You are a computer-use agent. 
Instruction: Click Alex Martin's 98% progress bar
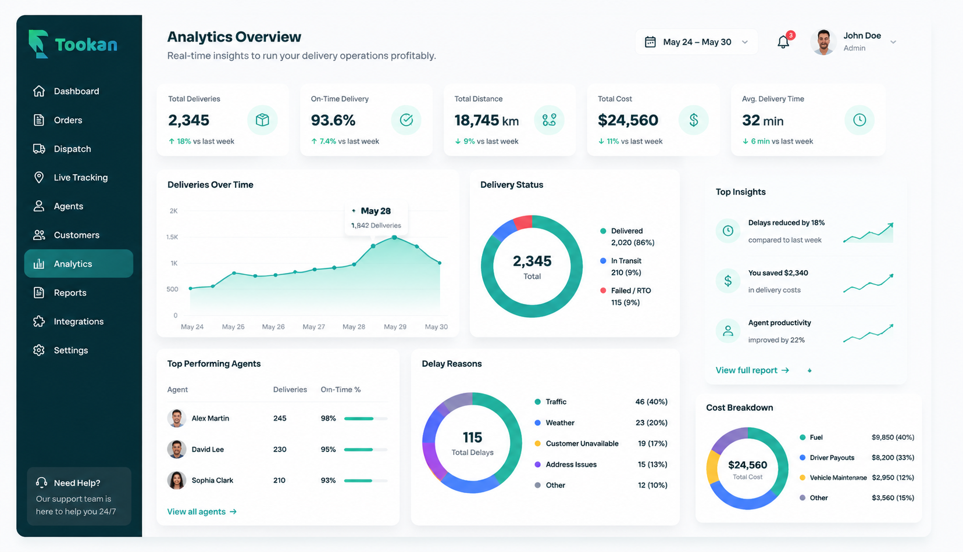[366, 418]
